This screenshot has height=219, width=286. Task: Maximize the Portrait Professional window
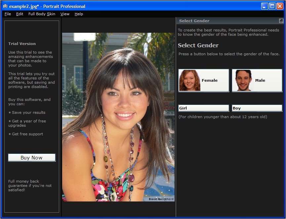(272, 6)
